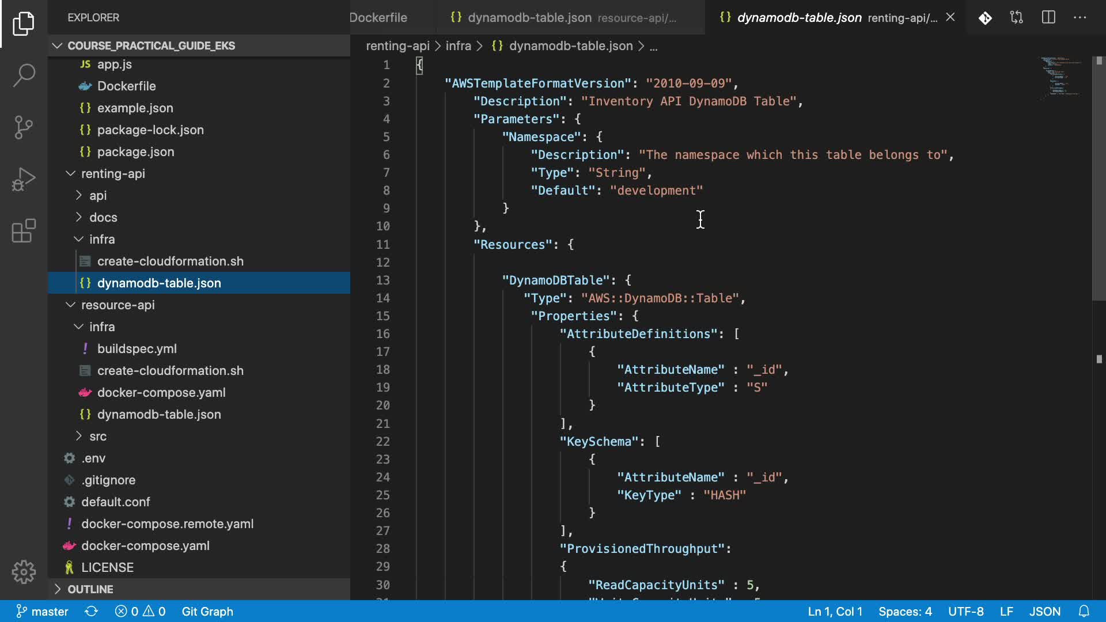Image resolution: width=1106 pixels, height=622 pixels.
Task: Open the Extensions view
Action: (24, 231)
